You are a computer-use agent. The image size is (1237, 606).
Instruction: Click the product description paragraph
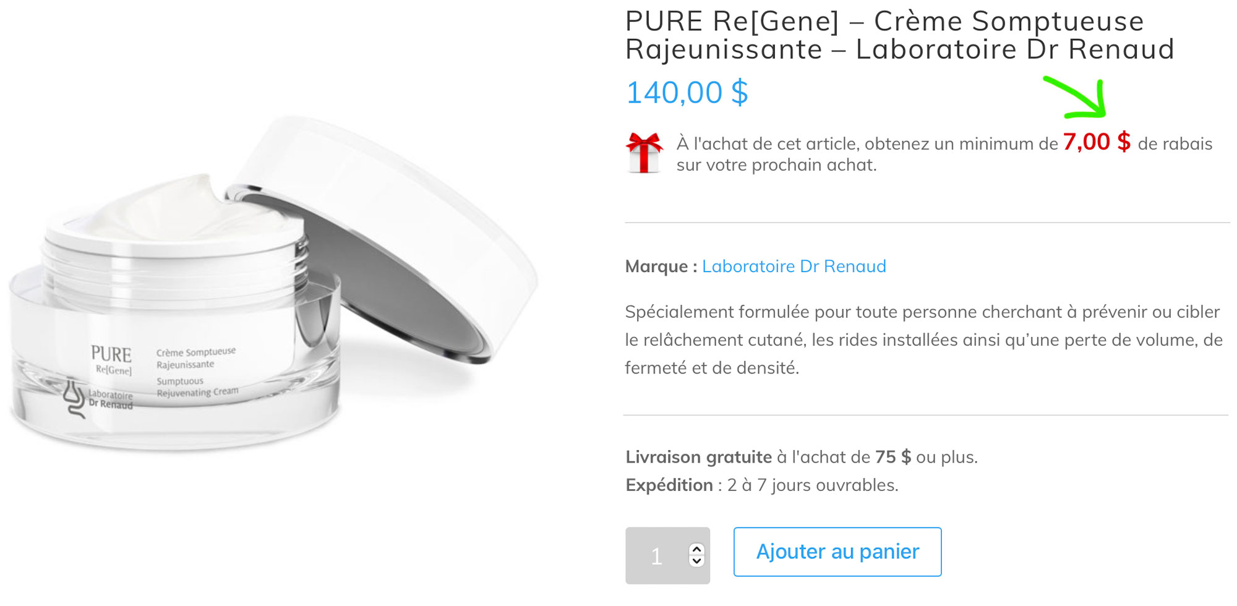(924, 339)
